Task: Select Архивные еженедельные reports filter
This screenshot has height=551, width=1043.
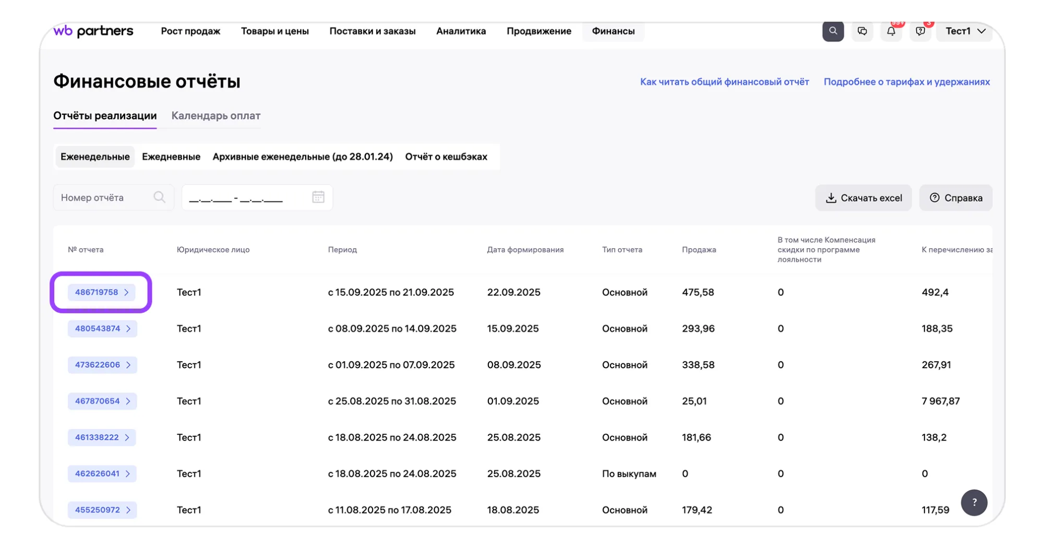Action: (302, 157)
